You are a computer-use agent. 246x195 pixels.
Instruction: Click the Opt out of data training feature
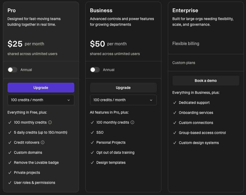pos(115,152)
